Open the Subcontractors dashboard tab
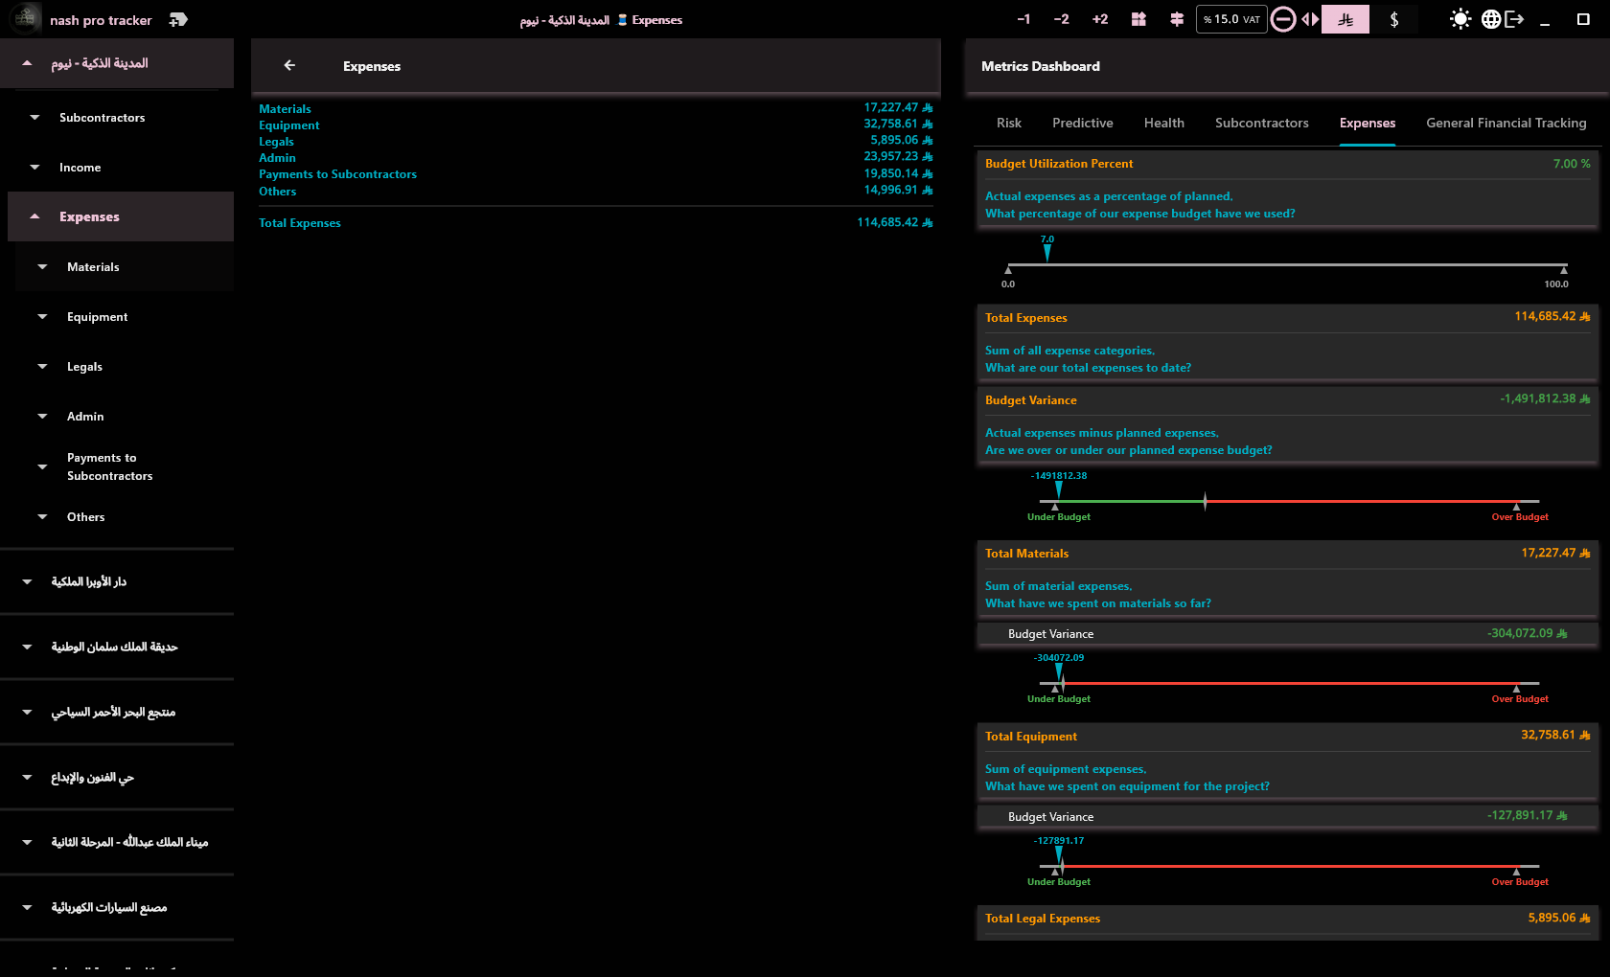Image resolution: width=1610 pixels, height=977 pixels. [x=1262, y=123]
